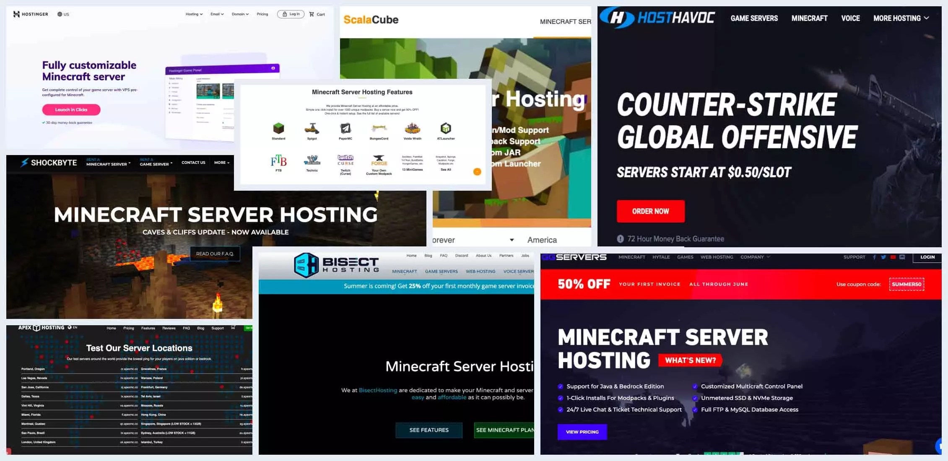948x461 pixels.
Task: Open Hostinger Pricing menu item
Action: [262, 14]
